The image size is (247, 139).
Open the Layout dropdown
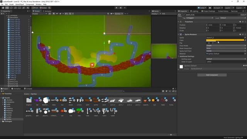[x=240, y=8]
